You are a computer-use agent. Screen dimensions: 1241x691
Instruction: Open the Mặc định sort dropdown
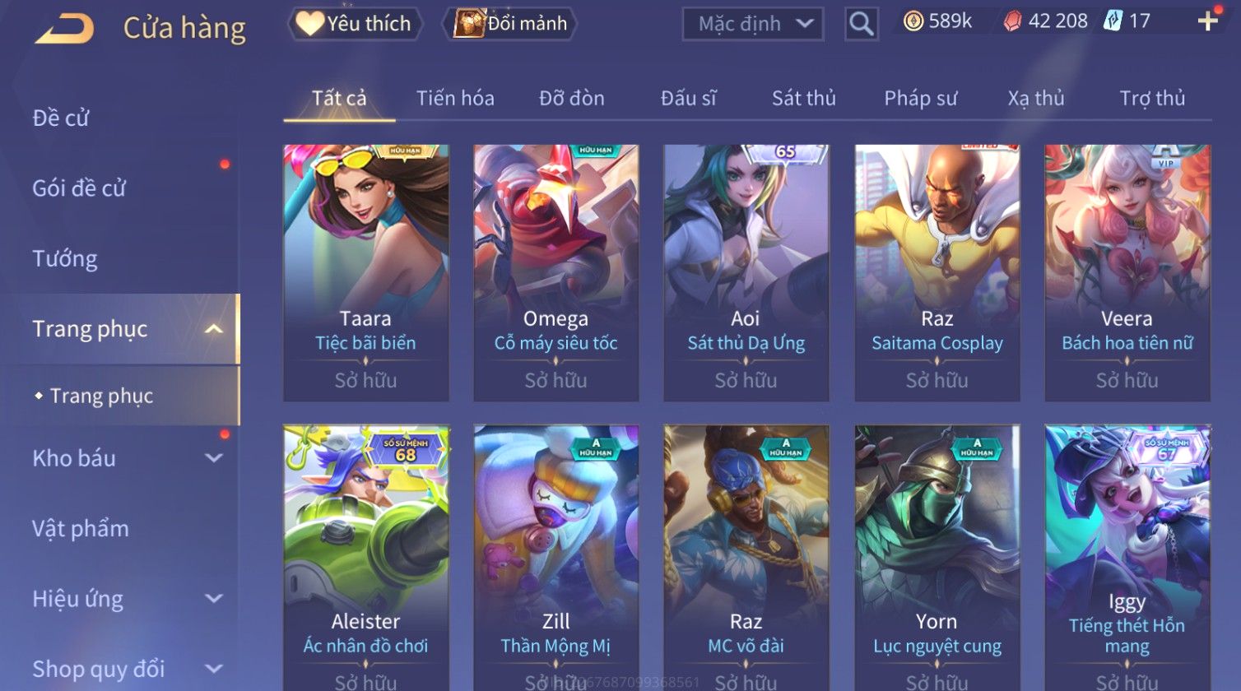coord(753,24)
